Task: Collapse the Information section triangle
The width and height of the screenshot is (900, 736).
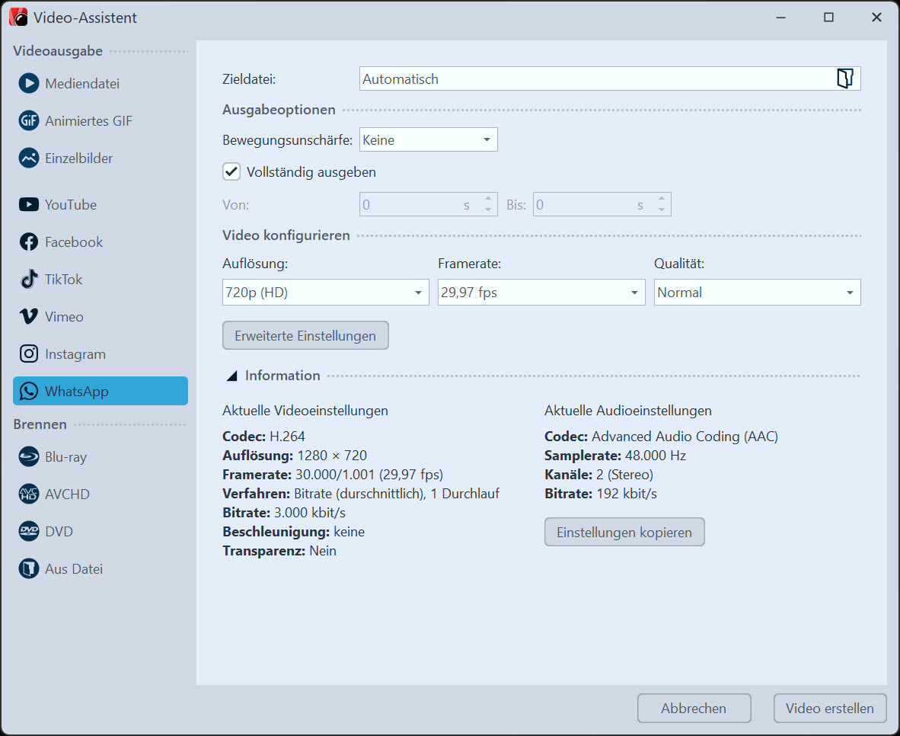Action: 230,376
